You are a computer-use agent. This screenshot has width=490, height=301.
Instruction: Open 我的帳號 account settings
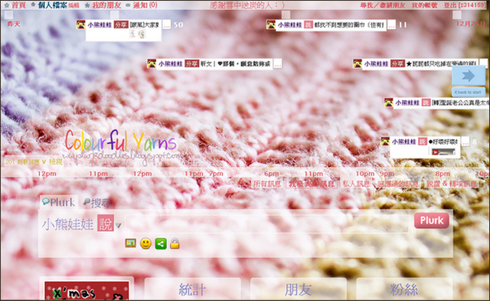[424, 5]
